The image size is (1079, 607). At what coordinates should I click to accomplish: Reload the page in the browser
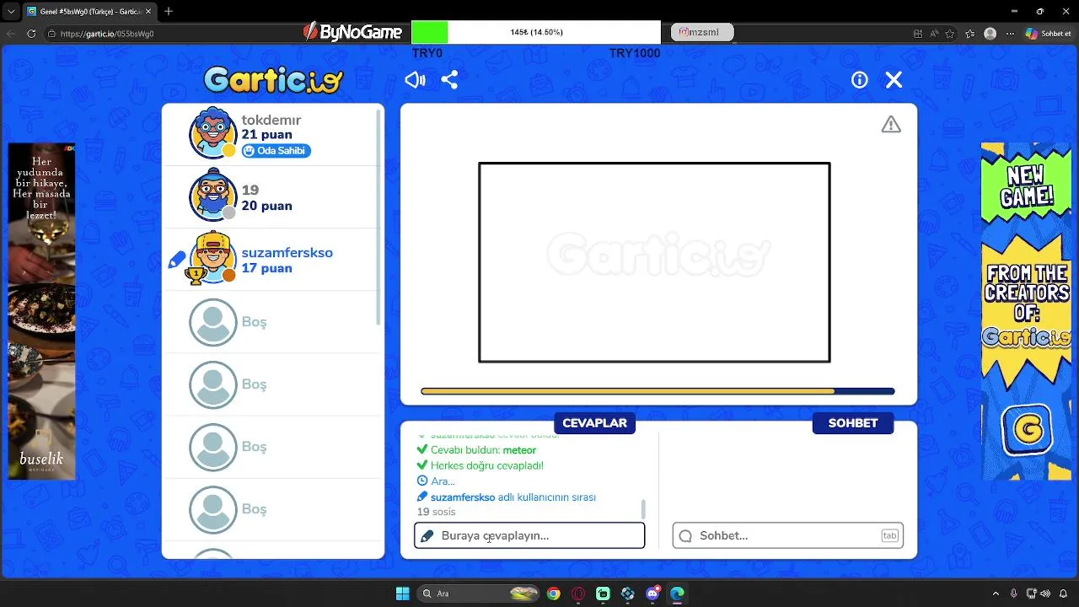tap(32, 34)
